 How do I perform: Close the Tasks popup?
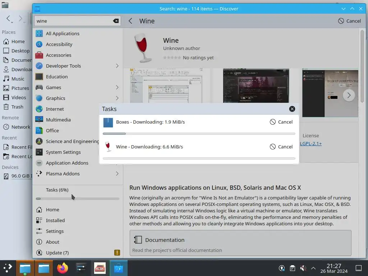[292, 109]
